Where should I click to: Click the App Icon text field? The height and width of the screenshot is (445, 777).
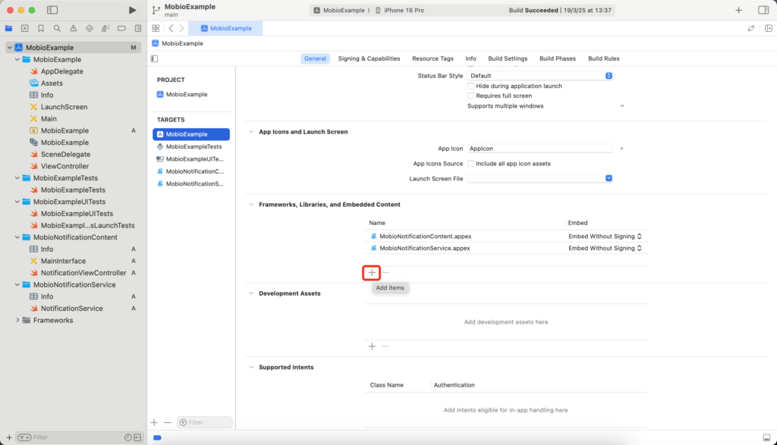click(540, 149)
